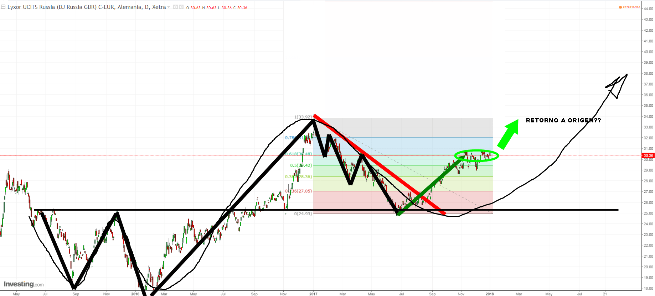Toggle the symbol visibility eye icon
Viewport: 655px width, 296px height.
(175, 7)
